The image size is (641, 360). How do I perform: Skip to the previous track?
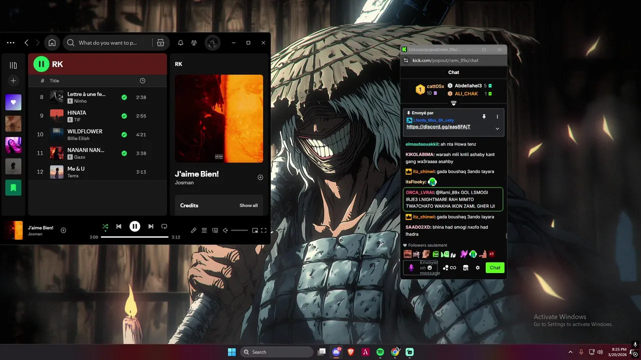[119, 226]
